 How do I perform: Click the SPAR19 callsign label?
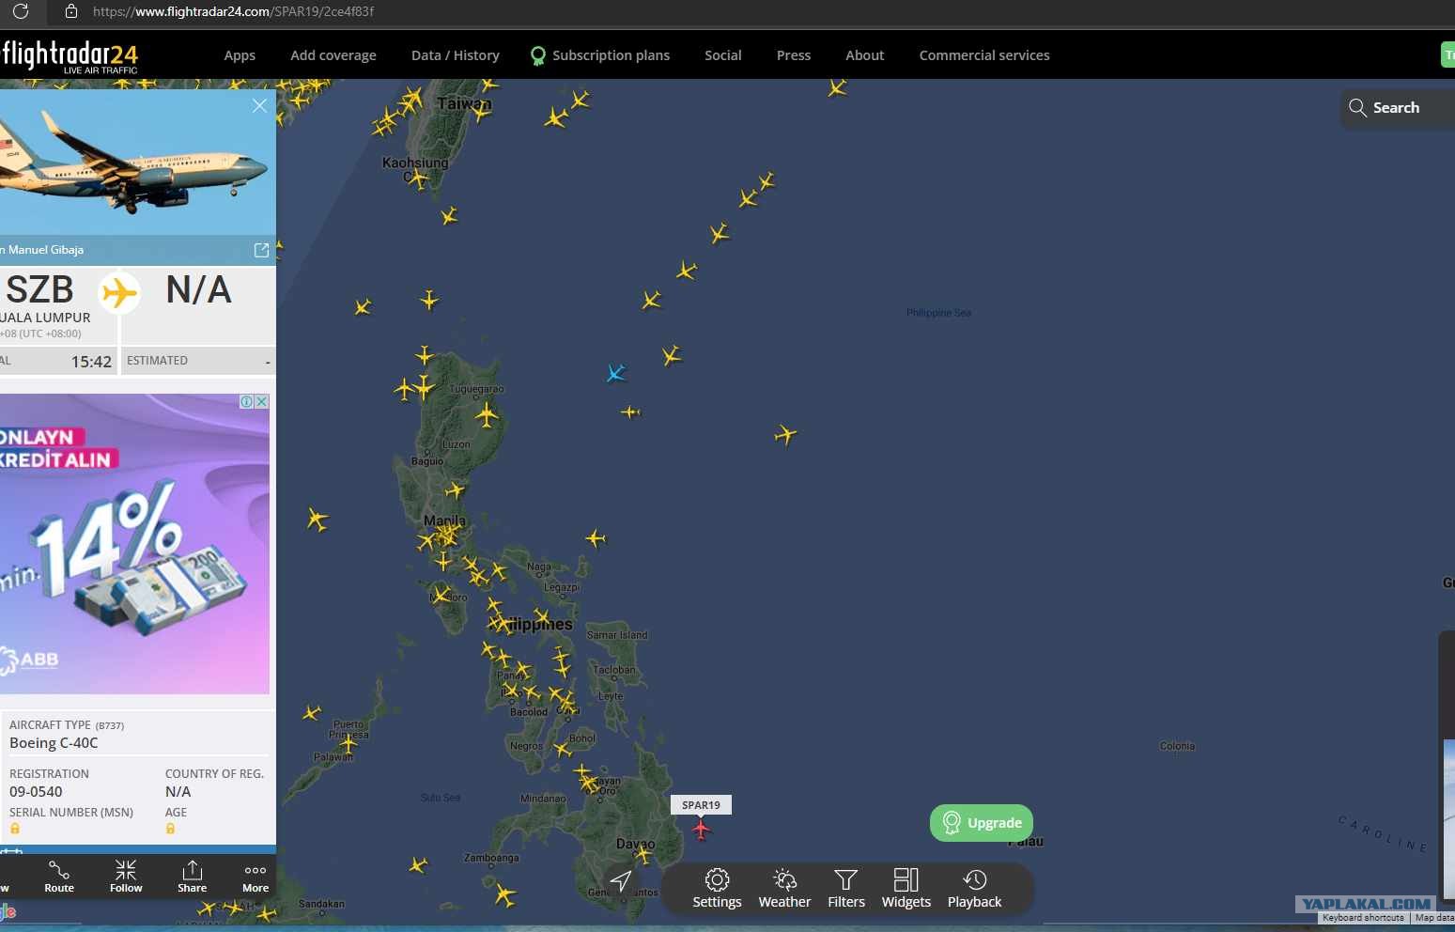click(701, 805)
